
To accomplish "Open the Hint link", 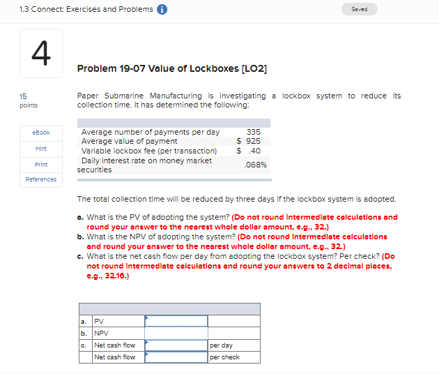I will point(41,149).
